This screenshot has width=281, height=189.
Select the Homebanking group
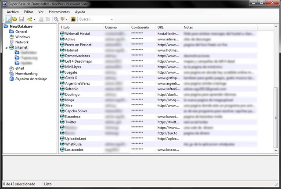26,73
